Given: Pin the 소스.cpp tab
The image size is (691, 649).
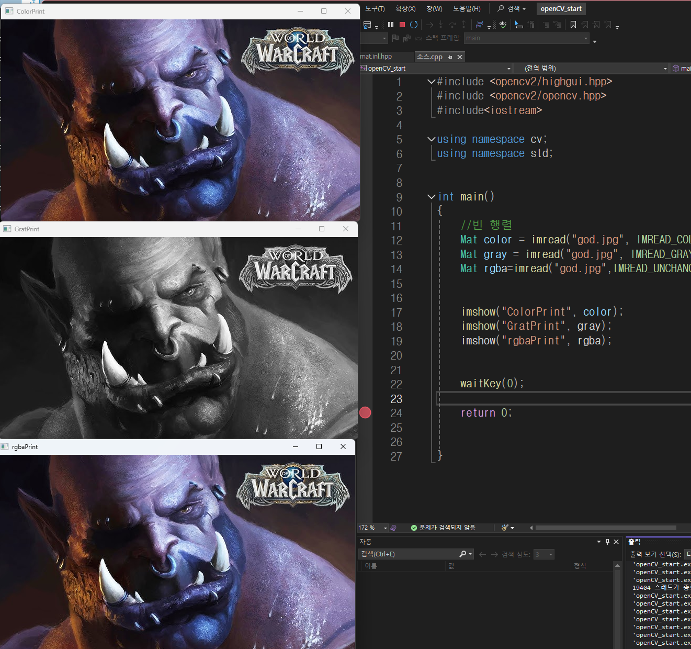Looking at the screenshot, I should point(450,57).
